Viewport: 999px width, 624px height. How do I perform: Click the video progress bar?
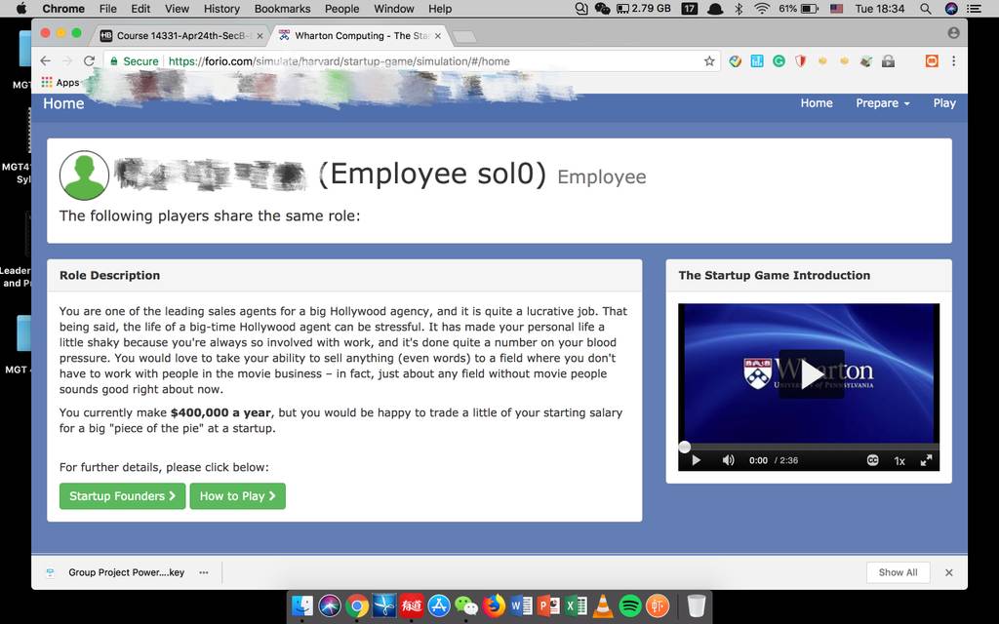pyautogui.click(x=809, y=447)
